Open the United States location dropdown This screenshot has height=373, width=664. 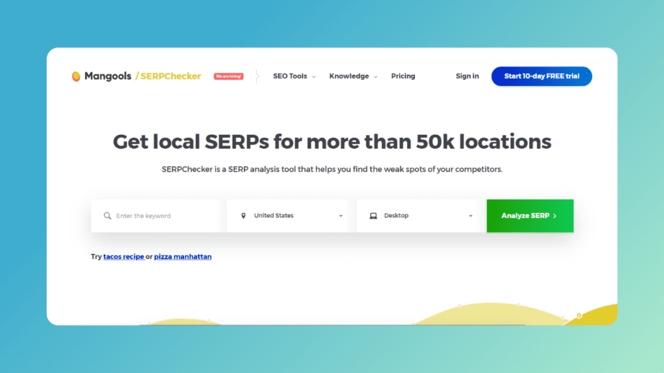[292, 216]
